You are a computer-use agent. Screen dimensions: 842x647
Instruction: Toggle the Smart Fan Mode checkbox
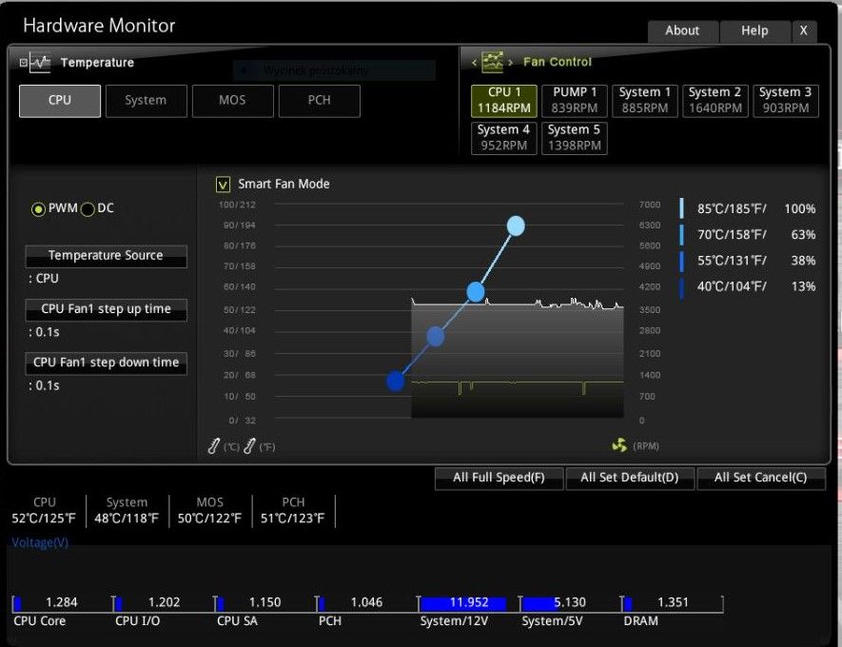223,185
